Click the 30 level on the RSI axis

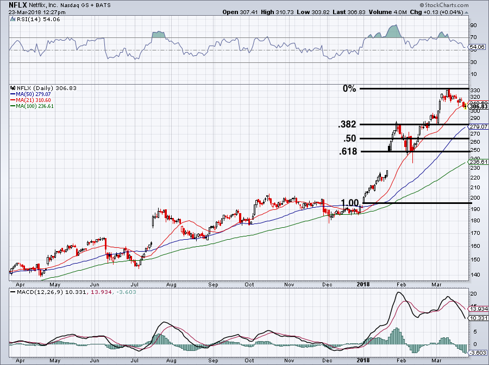[x=473, y=62]
